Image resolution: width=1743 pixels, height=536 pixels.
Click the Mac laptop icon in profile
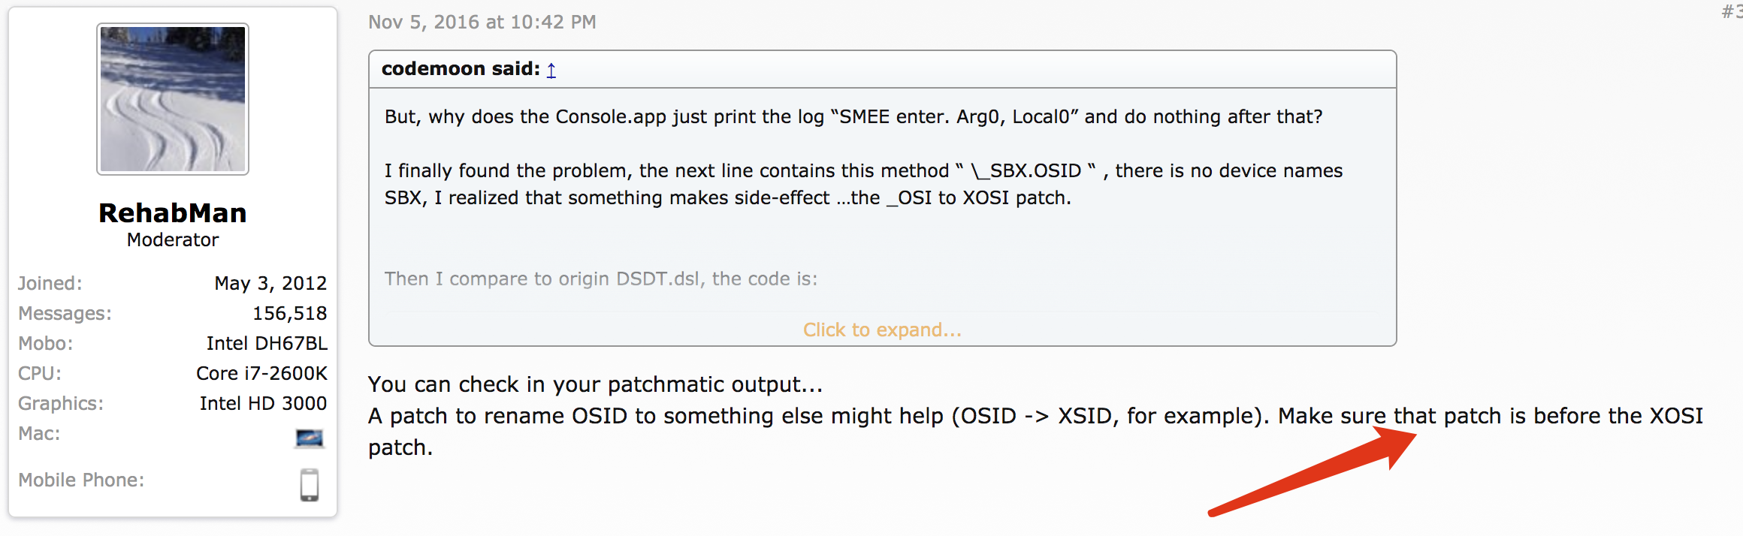310,438
